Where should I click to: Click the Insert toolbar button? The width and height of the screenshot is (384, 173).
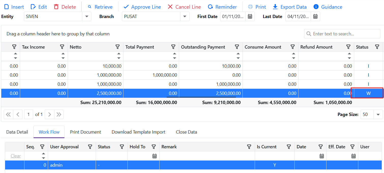click(14, 7)
